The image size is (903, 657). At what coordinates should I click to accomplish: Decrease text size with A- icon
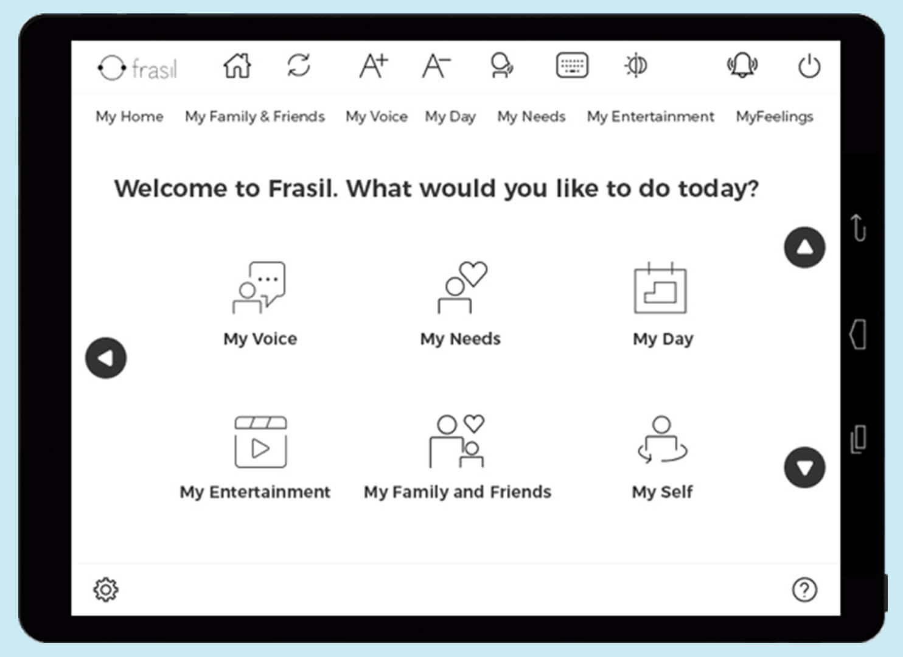(436, 66)
